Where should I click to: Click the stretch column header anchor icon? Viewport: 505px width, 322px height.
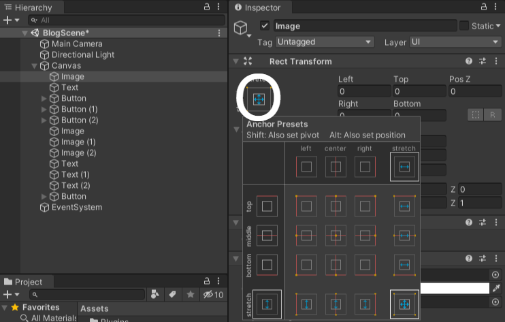pyautogui.click(x=404, y=167)
